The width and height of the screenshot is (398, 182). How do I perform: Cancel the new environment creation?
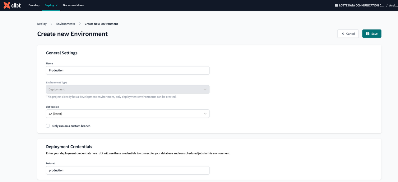348,34
